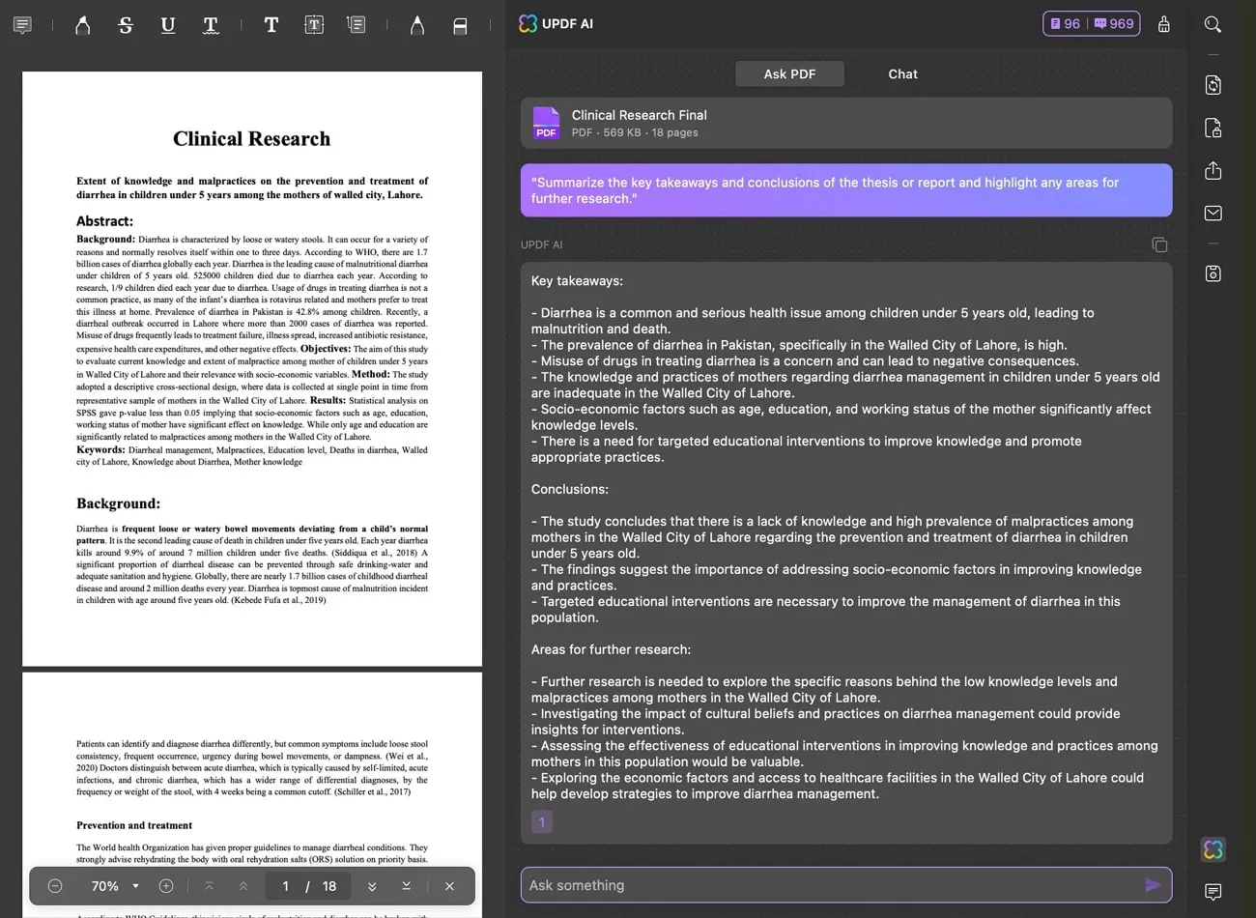Image resolution: width=1256 pixels, height=918 pixels.
Task: Select the pencil drawing tool
Action: pos(417,24)
